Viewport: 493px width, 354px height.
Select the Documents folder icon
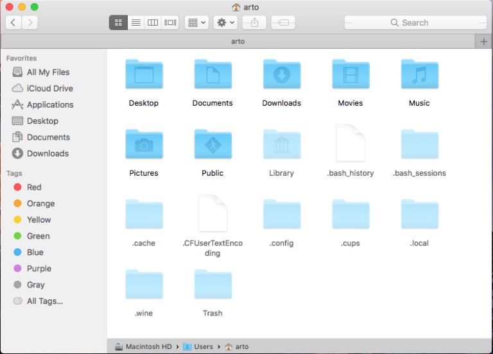[213, 74]
